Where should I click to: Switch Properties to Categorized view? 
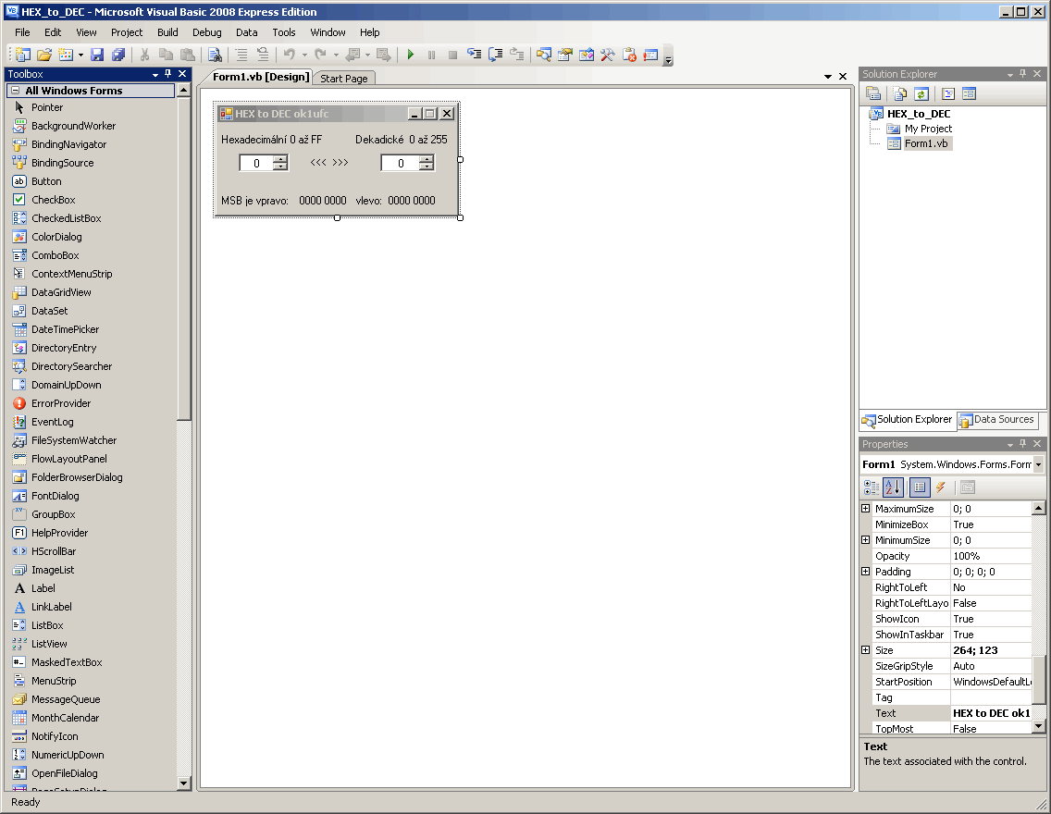coord(872,487)
